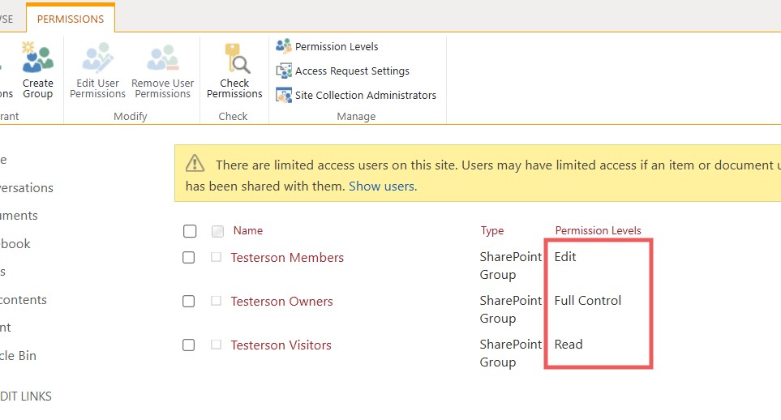Viewport: 781px width, 420px height.
Task: Open the Testerson Members group link
Action: [287, 258]
